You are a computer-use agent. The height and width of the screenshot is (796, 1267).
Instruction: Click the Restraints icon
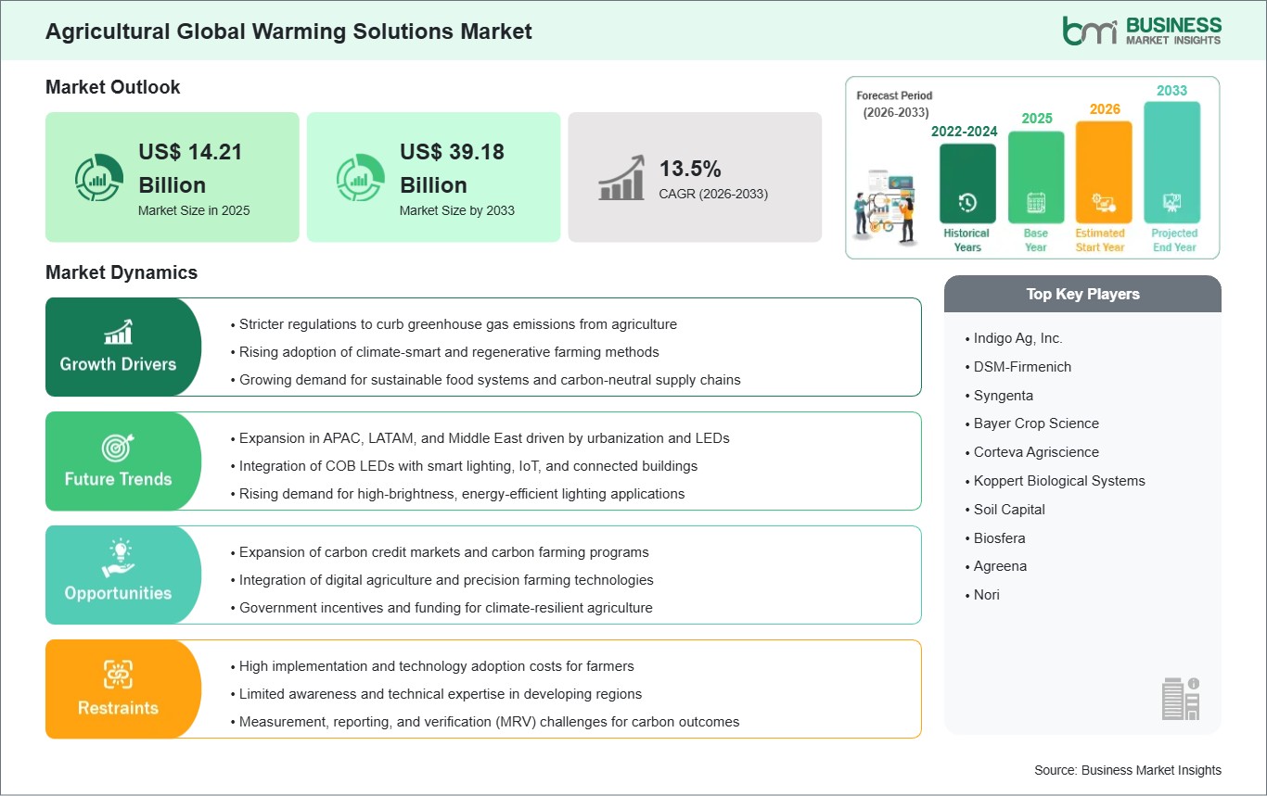(x=120, y=672)
